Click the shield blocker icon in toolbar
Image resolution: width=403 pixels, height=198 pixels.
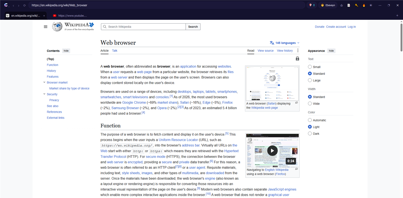point(310,5)
